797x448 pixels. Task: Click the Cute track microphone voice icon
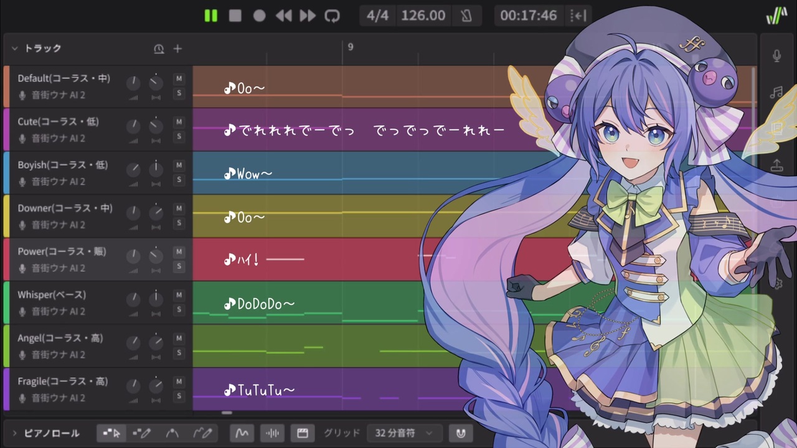click(x=22, y=138)
